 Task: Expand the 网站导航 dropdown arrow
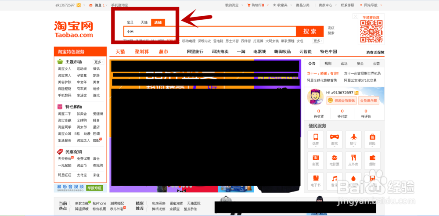(x=381, y=5)
